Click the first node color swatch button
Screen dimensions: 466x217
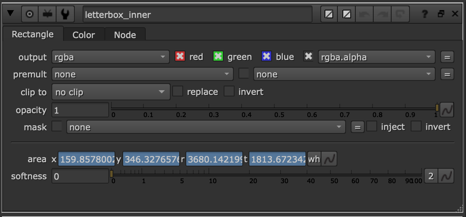(329, 14)
